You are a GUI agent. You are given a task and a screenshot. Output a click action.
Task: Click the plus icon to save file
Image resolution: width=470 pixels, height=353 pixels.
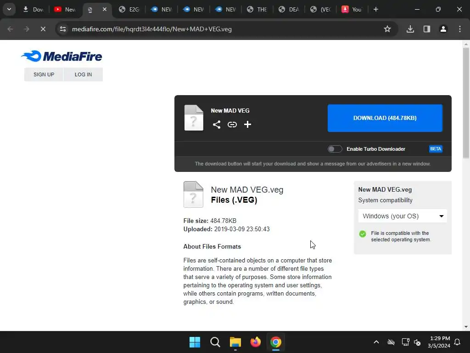coord(247,124)
